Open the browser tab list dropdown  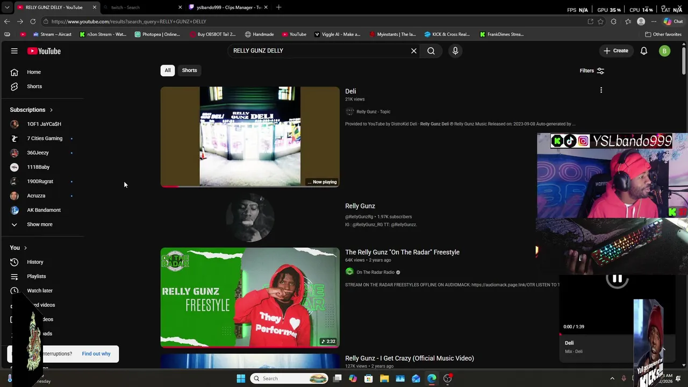(x=7, y=8)
